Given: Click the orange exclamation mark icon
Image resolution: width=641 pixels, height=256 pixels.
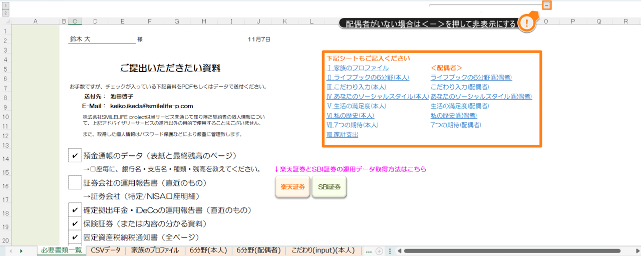Looking at the screenshot, I should [527, 23].
